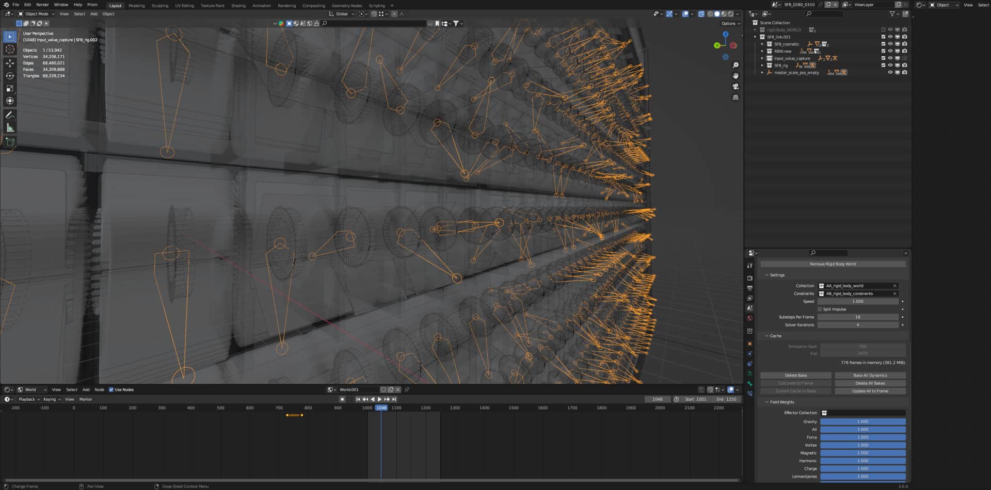
Task: Switch to the Modeling workspace tab
Action: [136, 6]
